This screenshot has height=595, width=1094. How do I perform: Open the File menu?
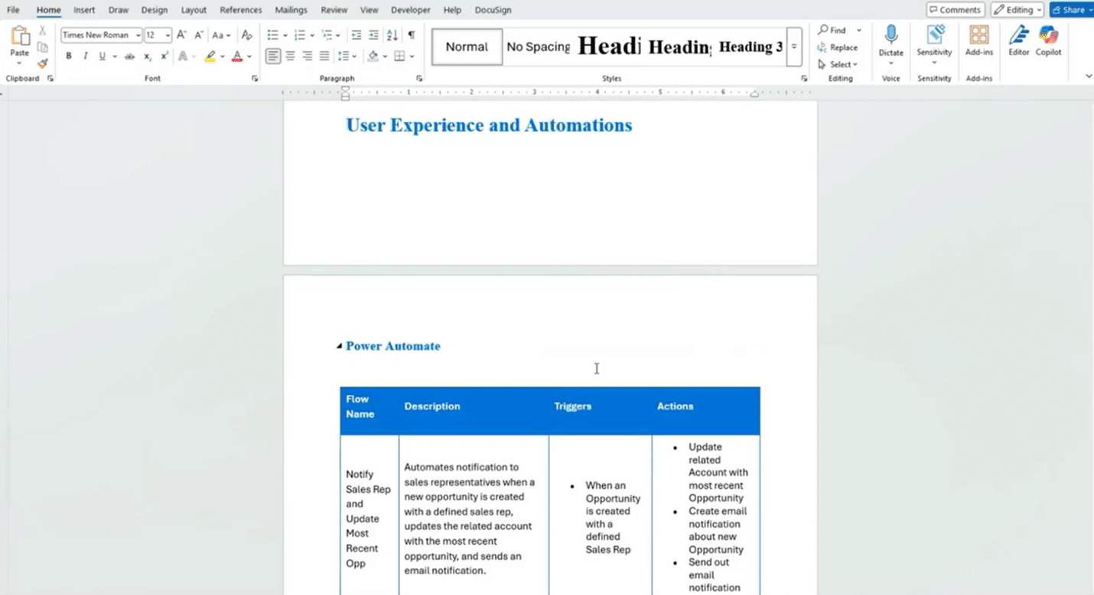(x=13, y=10)
